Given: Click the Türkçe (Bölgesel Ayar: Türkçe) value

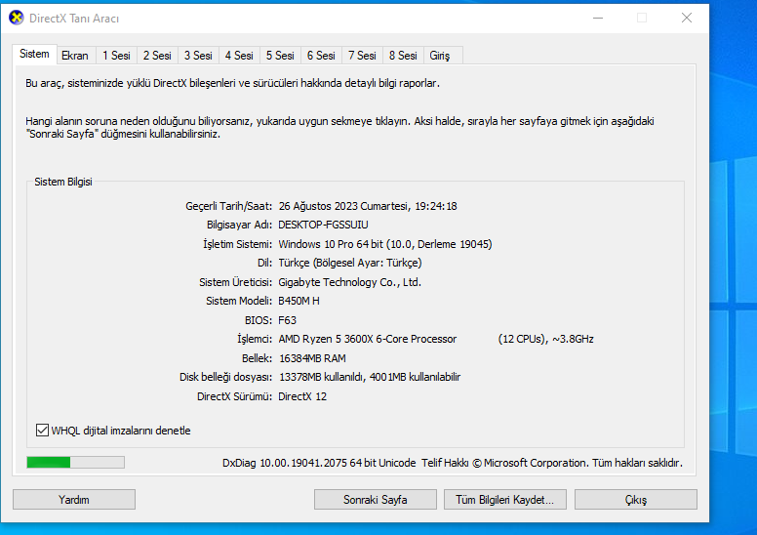Looking at the screenshot, I should click(x=350, y=263).
